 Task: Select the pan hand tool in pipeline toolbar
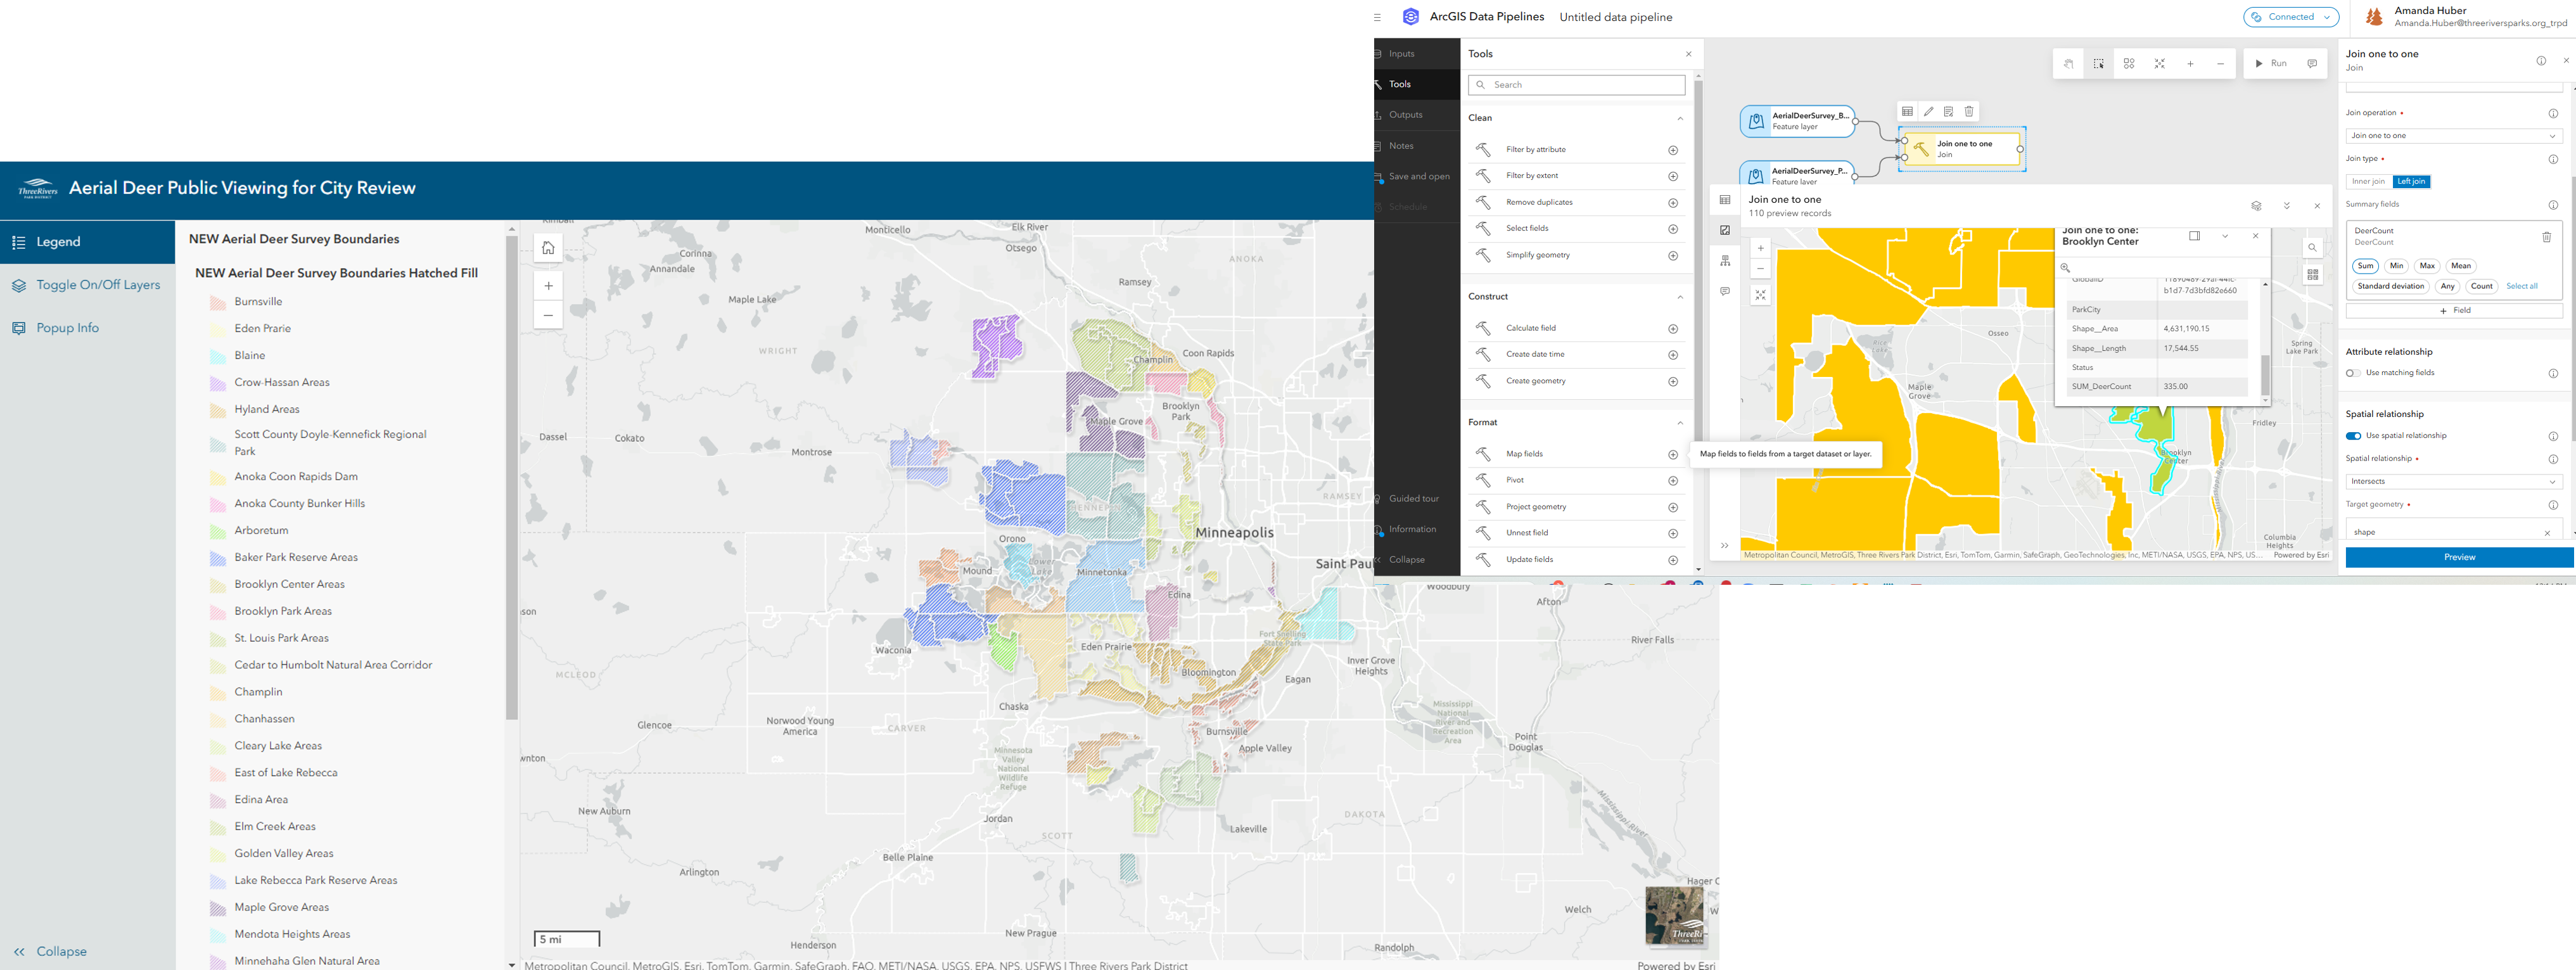coord(2068,63)
